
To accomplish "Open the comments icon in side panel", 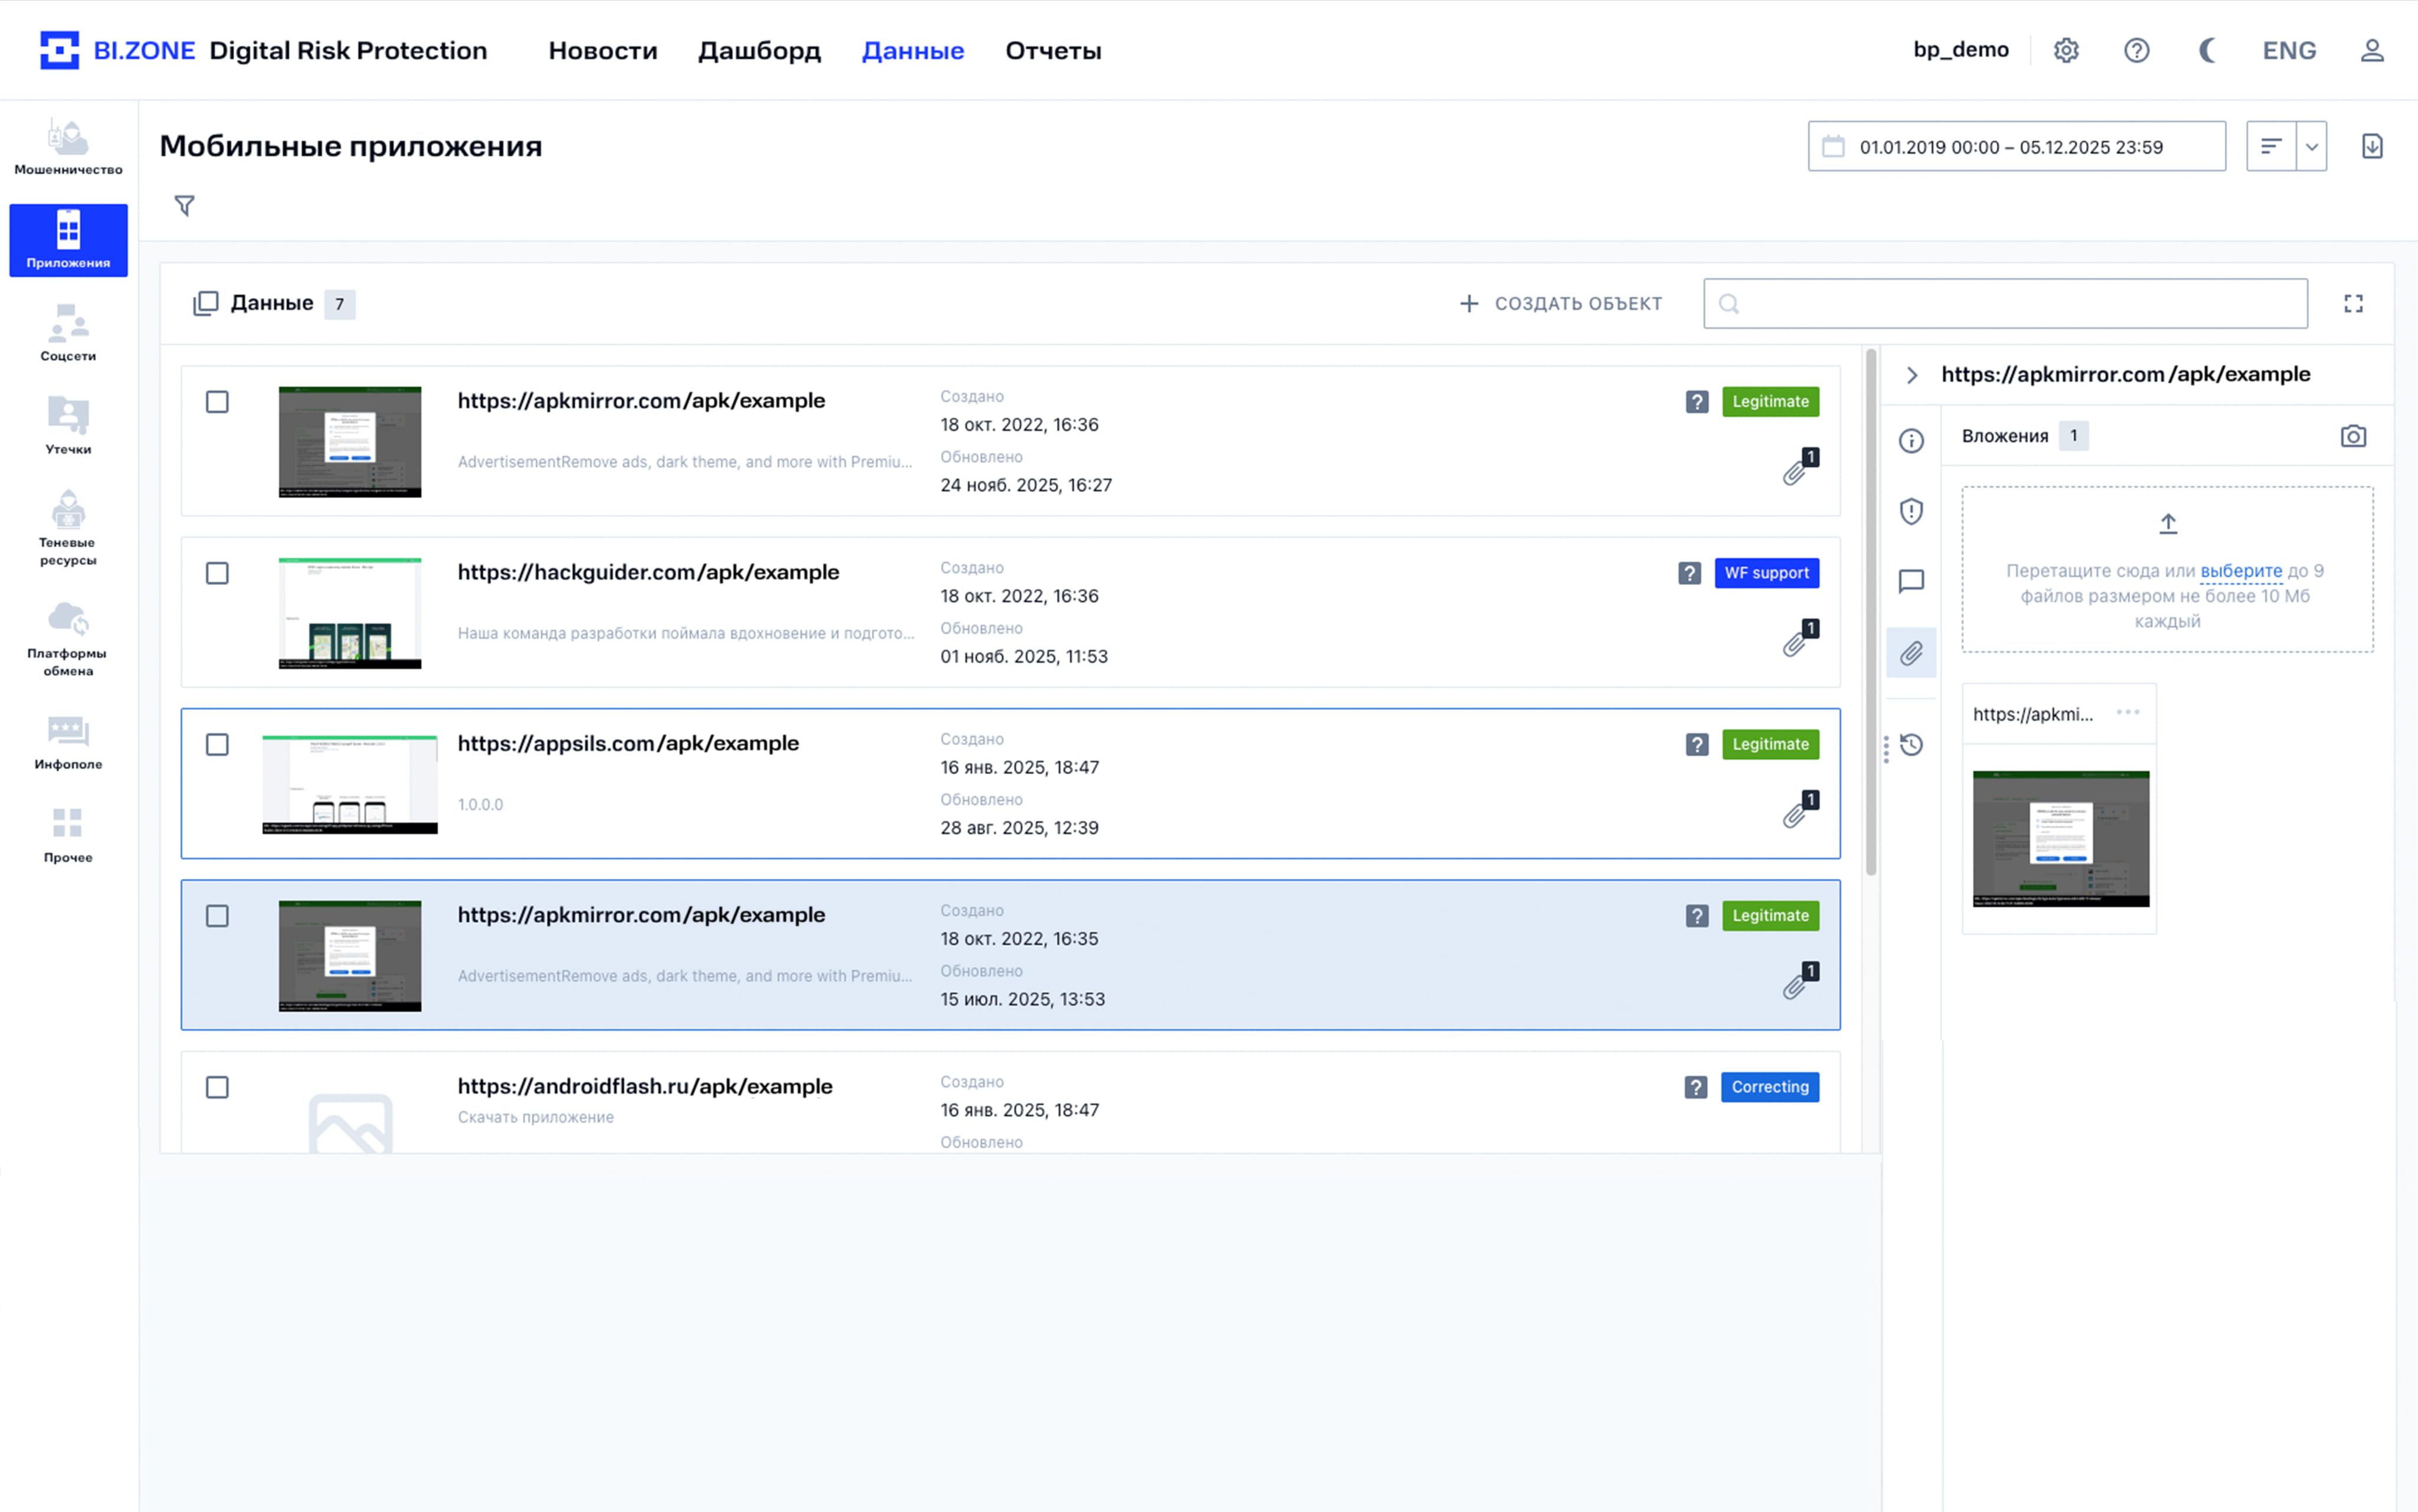I will point(1910,582).
